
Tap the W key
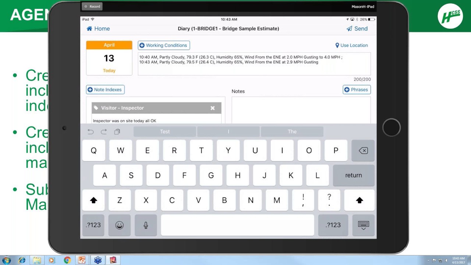(x=120, y=151)
